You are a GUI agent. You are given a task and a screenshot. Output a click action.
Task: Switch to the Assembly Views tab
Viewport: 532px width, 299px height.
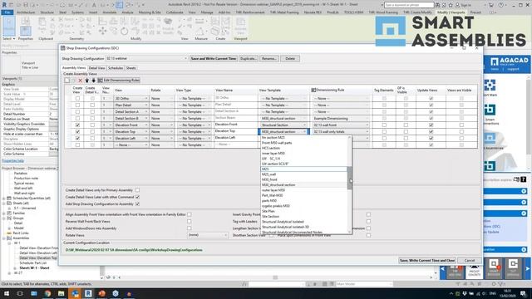(74, 68)
